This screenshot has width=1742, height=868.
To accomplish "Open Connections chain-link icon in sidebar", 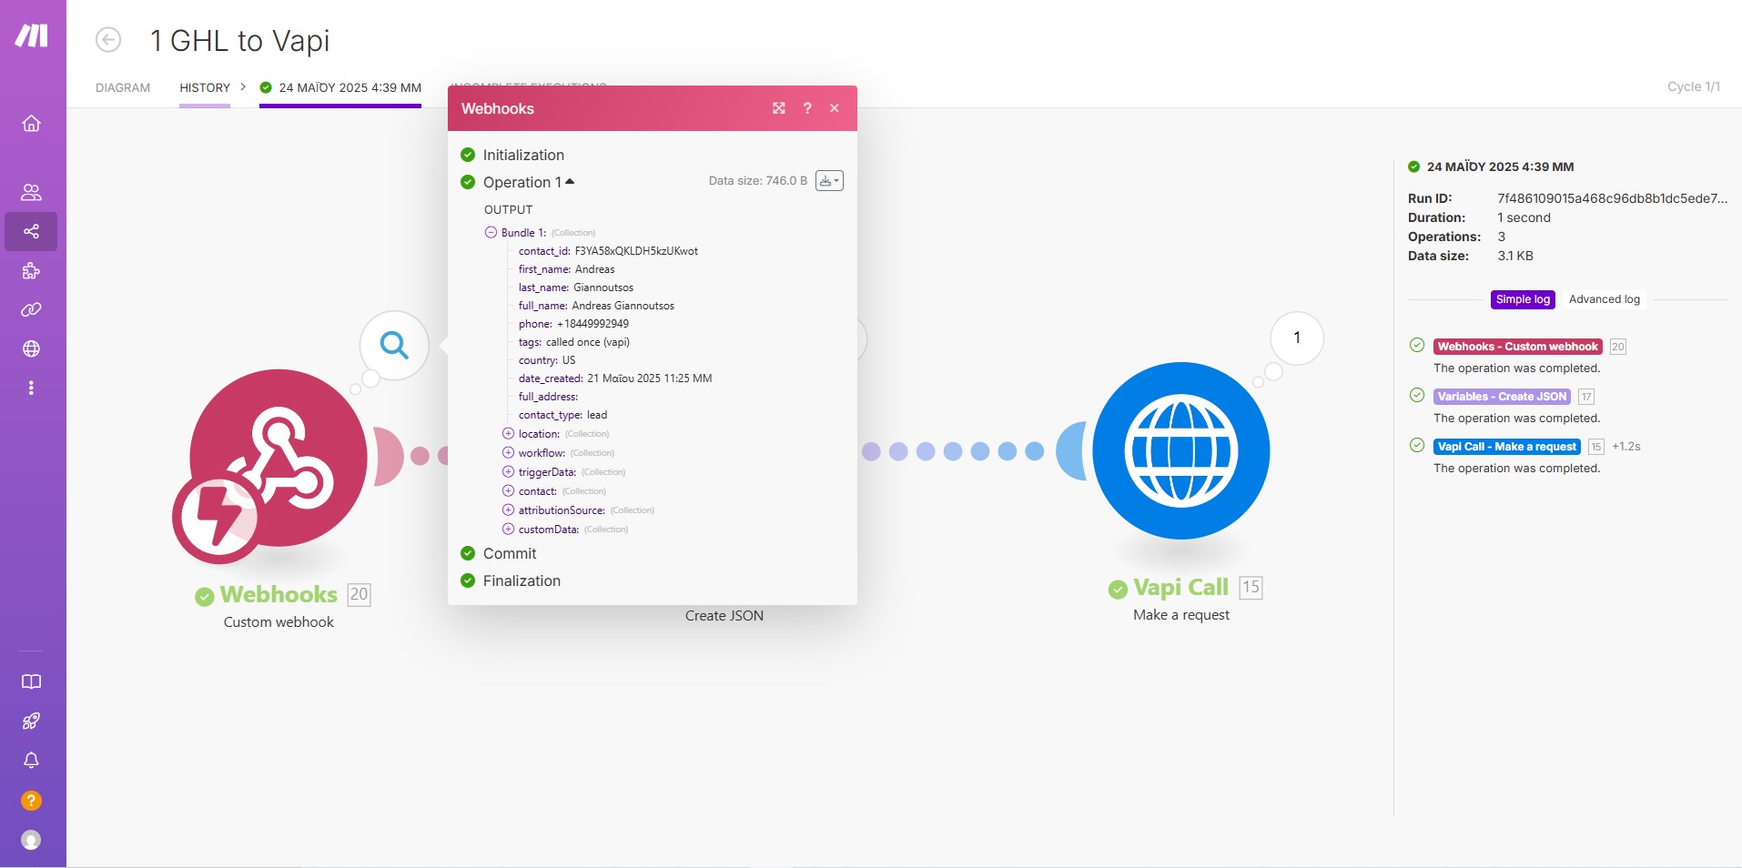I will (31, 310).
